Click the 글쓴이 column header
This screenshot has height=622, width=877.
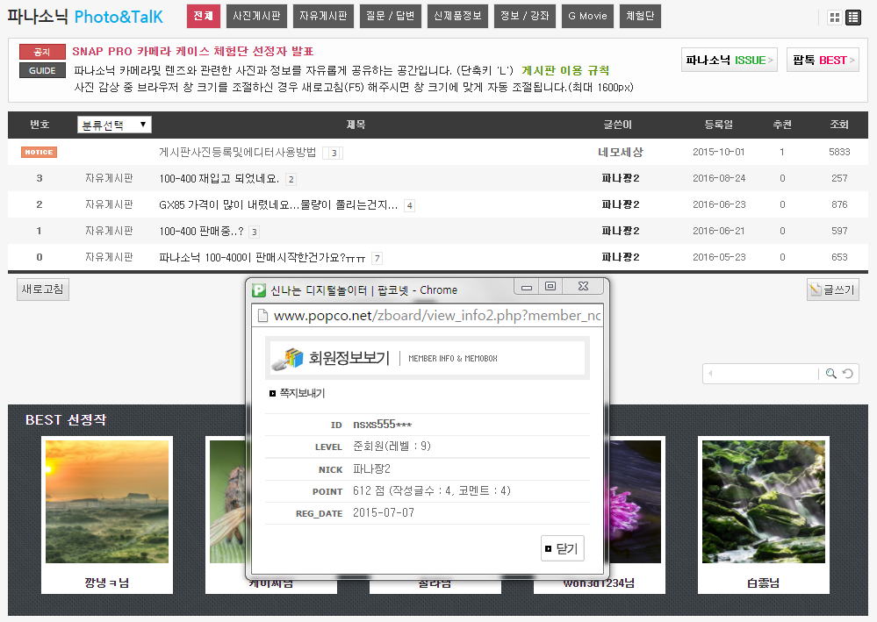pos(617,125)
